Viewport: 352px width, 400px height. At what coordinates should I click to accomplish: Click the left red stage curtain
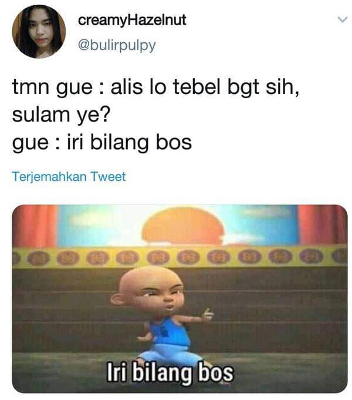pos(35,226)
